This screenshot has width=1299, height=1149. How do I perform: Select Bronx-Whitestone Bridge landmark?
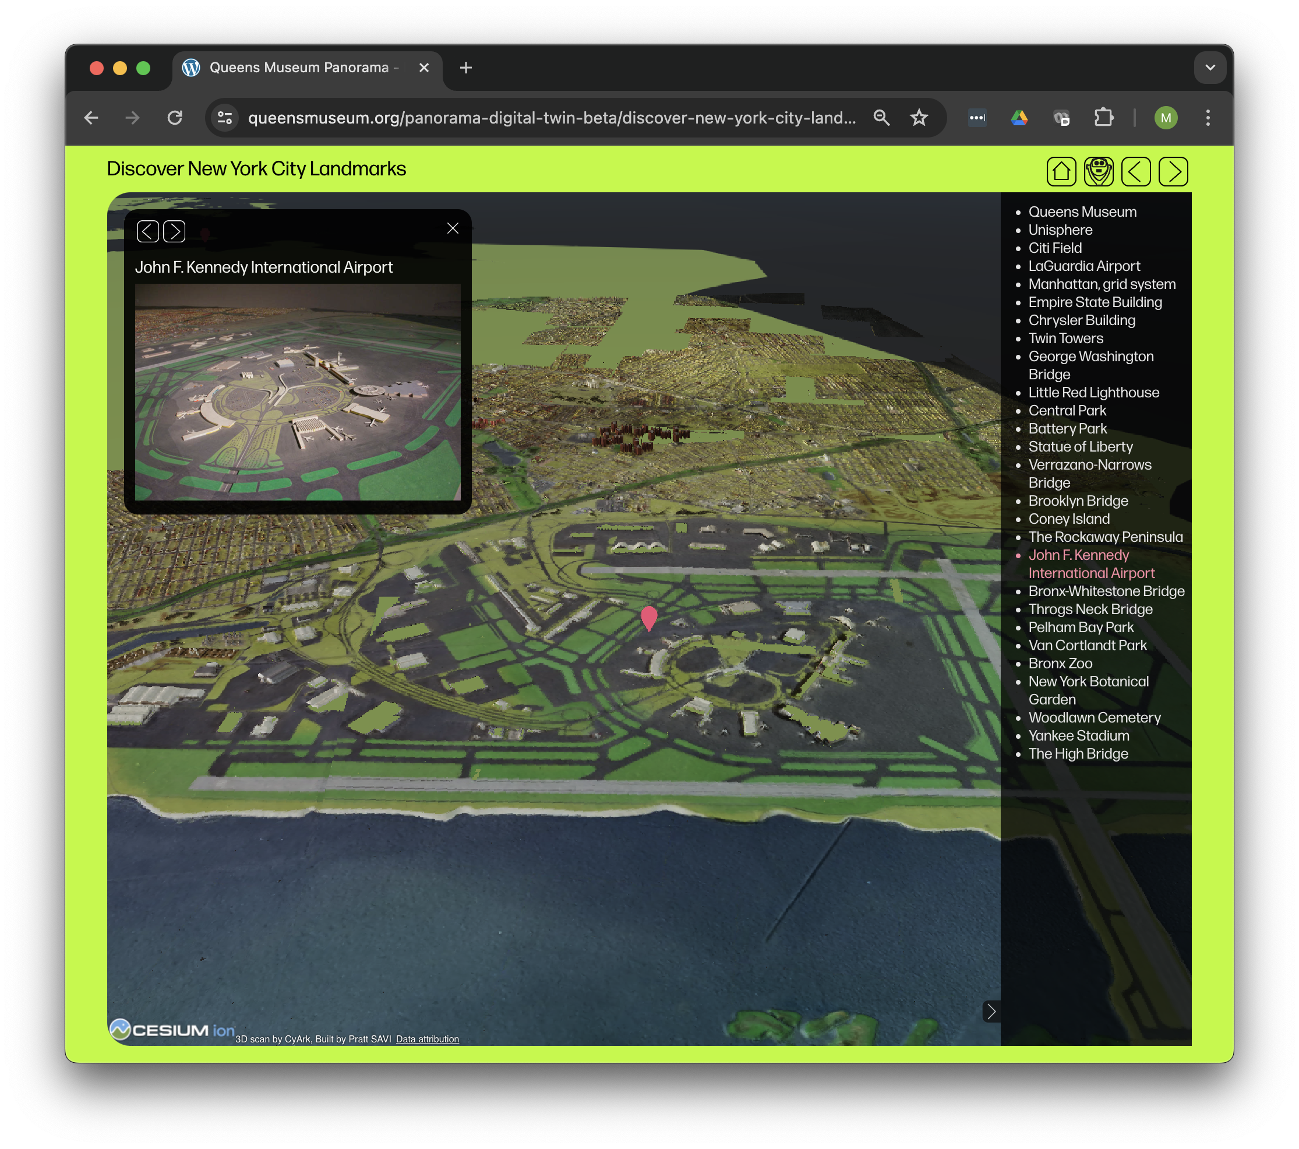click(1106, 591)
